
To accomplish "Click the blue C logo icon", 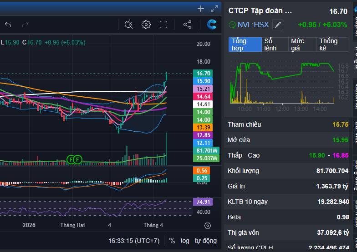I will [x=211, y=25].
